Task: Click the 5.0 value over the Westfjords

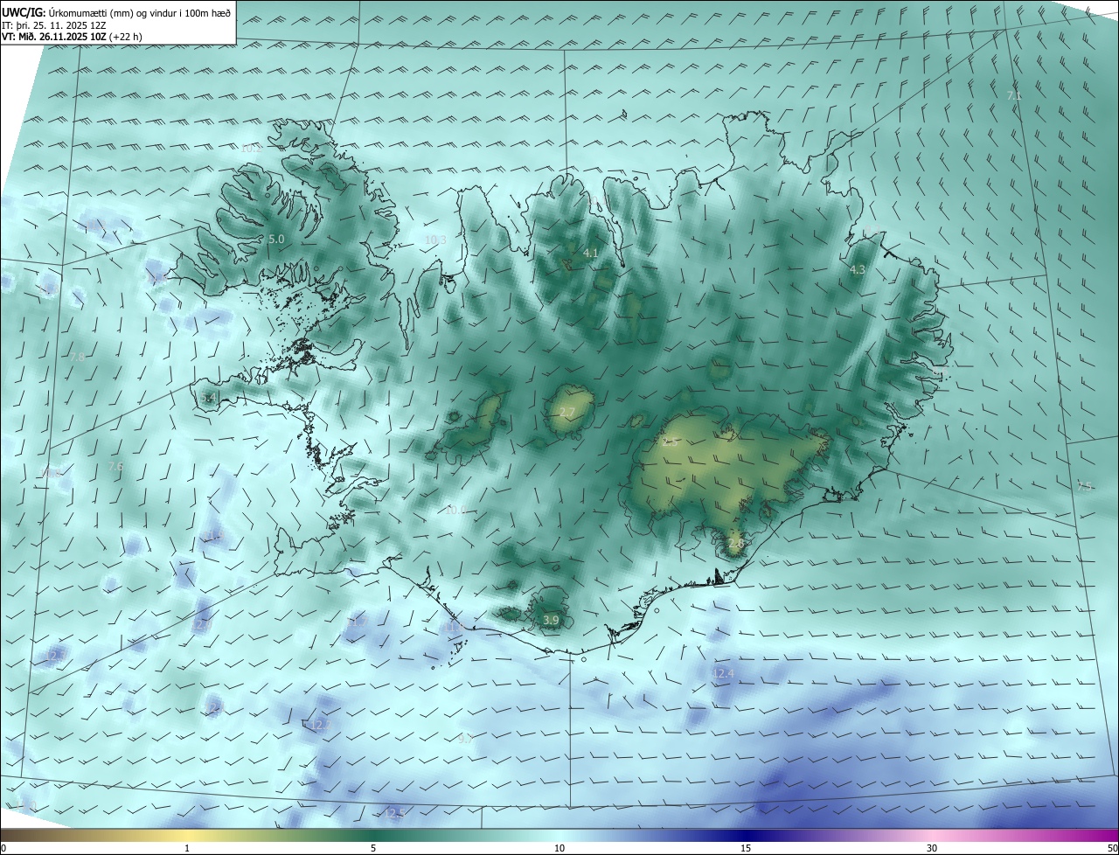Action: [276, 239]
